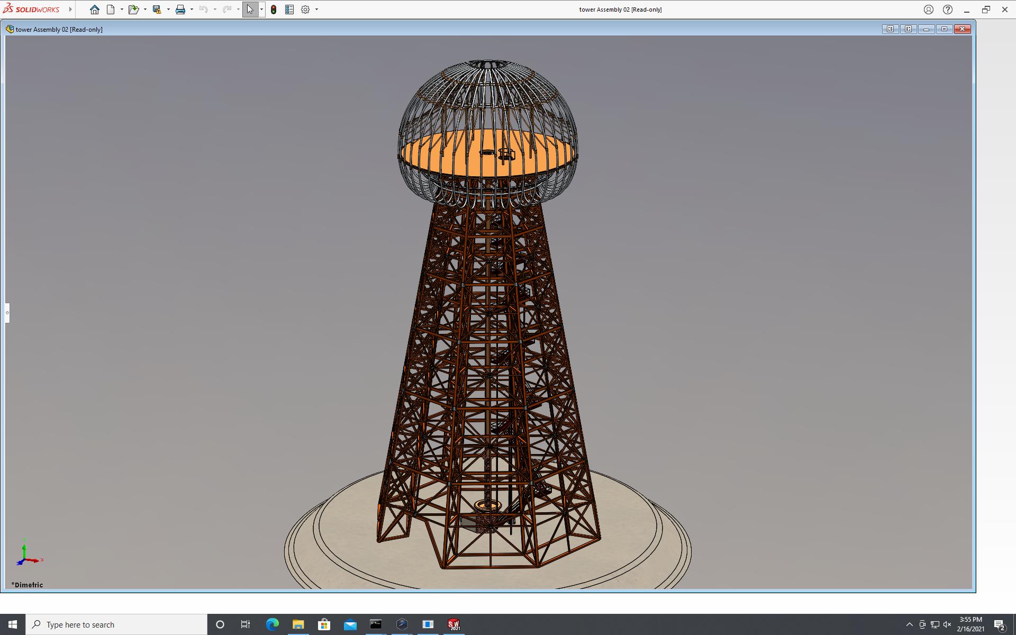Click the Open file folder icon
The width and height of the screenshot is (1016, 635).
pyautogui.click(x=133, y=10)
